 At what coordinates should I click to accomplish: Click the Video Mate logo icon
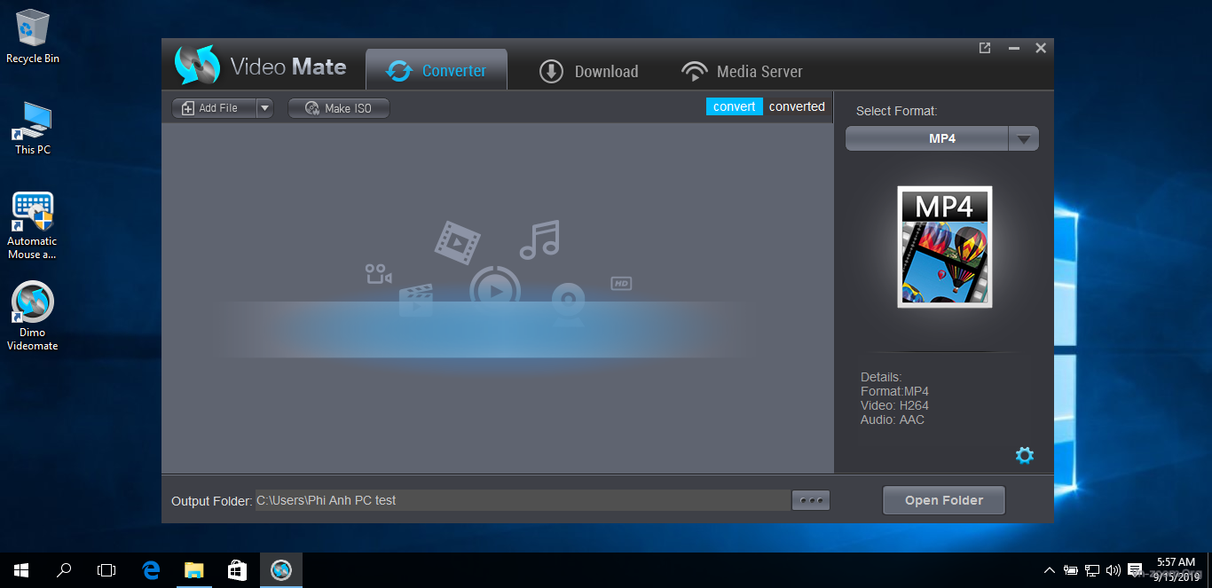pos(196,65)
